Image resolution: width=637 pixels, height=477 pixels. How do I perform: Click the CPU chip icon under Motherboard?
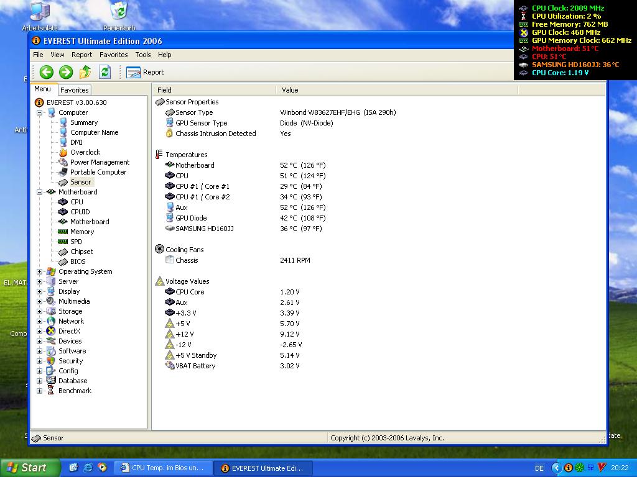pos(63,202)
